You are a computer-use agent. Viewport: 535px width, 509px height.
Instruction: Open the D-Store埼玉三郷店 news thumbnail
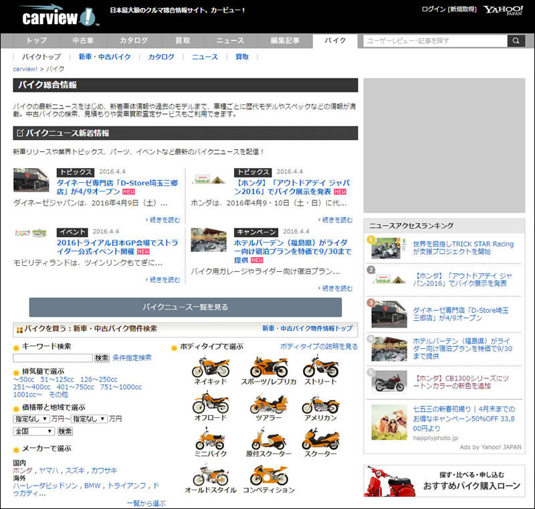coord(31,179)
